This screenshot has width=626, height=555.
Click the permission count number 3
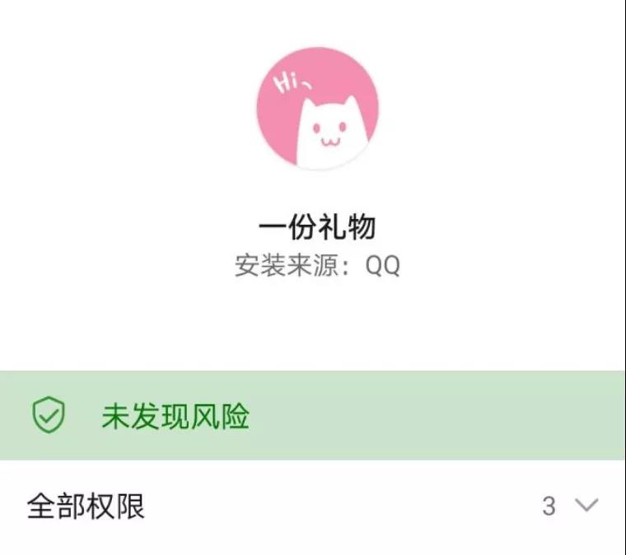(x=549, y=506)
